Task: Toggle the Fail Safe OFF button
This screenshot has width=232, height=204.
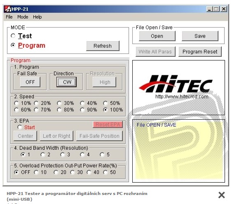Action: click(x=30, y=82)
